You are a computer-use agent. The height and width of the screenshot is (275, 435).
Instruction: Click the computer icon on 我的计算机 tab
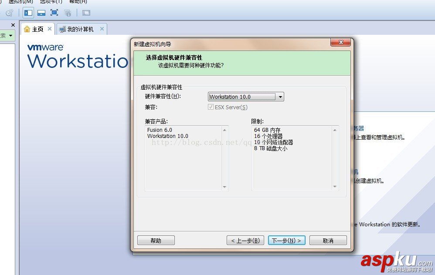pyautogui.click(x=62, y=29)
